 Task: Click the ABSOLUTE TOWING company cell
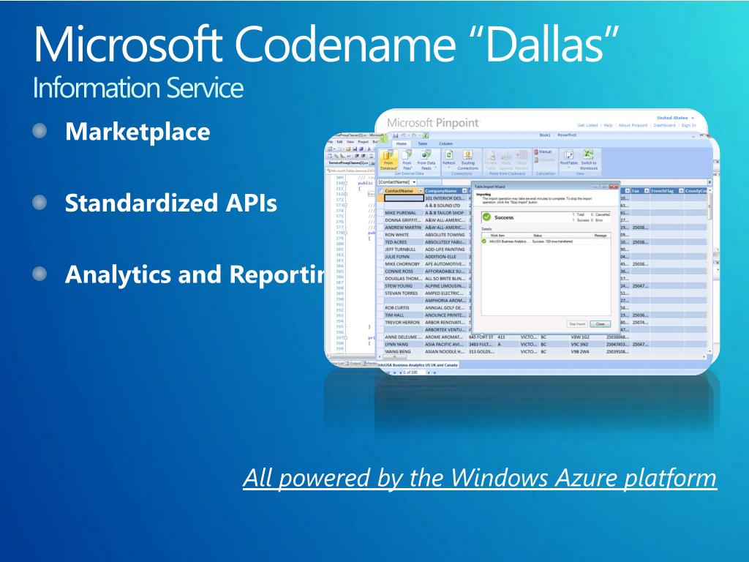point(446,235)
